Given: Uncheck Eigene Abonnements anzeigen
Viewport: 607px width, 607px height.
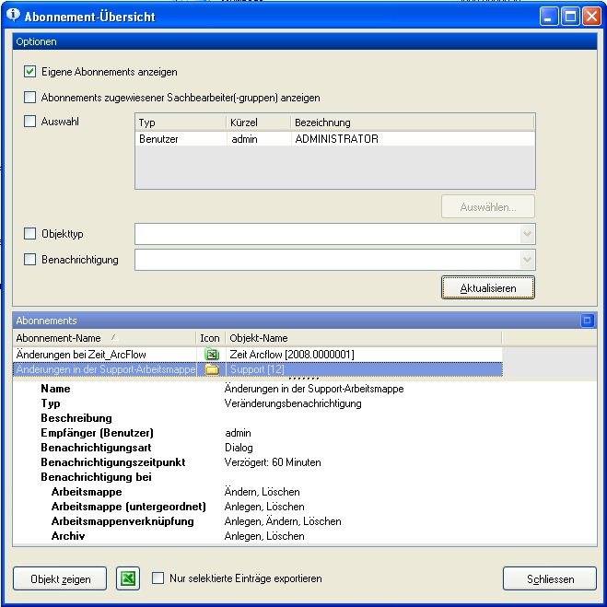Looking at the screenshot, I should click(x=29, y=72).
